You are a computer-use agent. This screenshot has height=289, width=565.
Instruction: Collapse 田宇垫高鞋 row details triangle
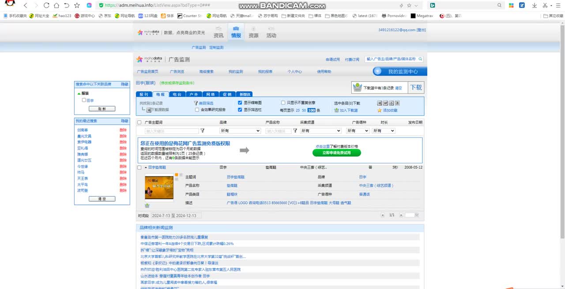(146, 167)
